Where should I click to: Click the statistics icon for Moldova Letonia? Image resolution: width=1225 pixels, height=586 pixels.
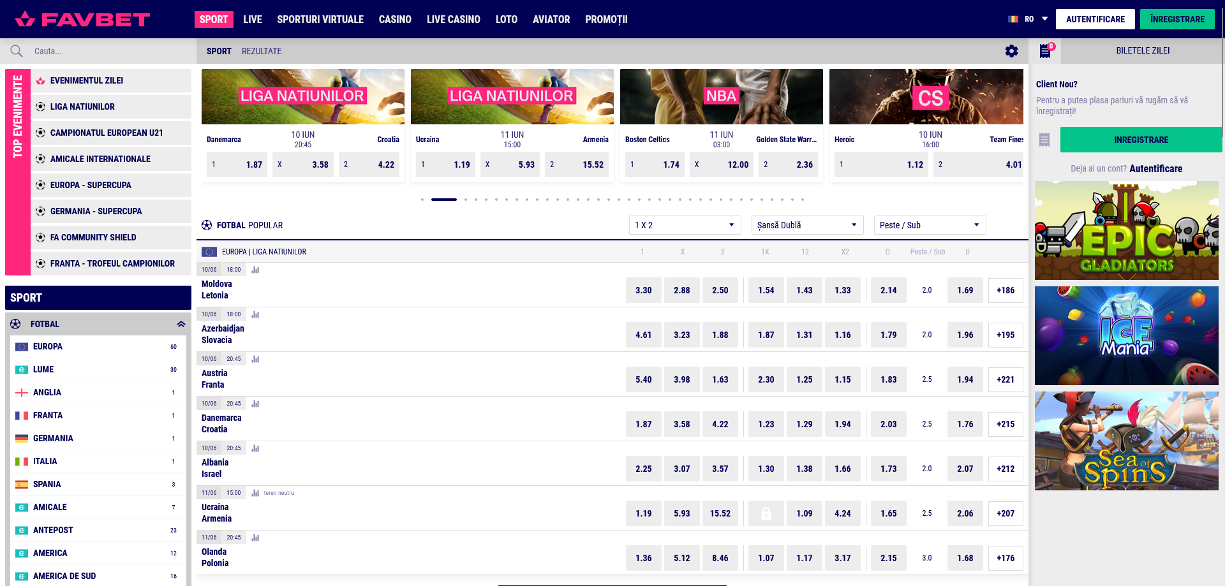click(x=255, y=270)
